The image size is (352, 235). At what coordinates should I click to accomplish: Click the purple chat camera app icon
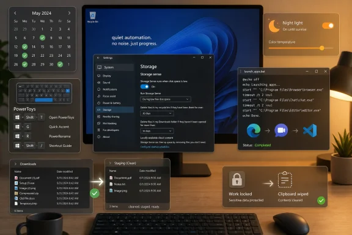281,130
